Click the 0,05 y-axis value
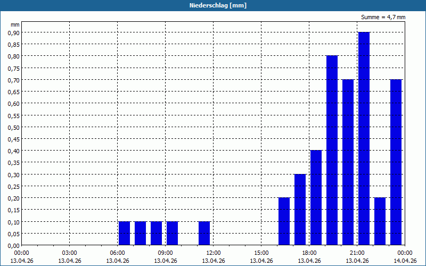426x266 pixels. (x=13, y=234)
